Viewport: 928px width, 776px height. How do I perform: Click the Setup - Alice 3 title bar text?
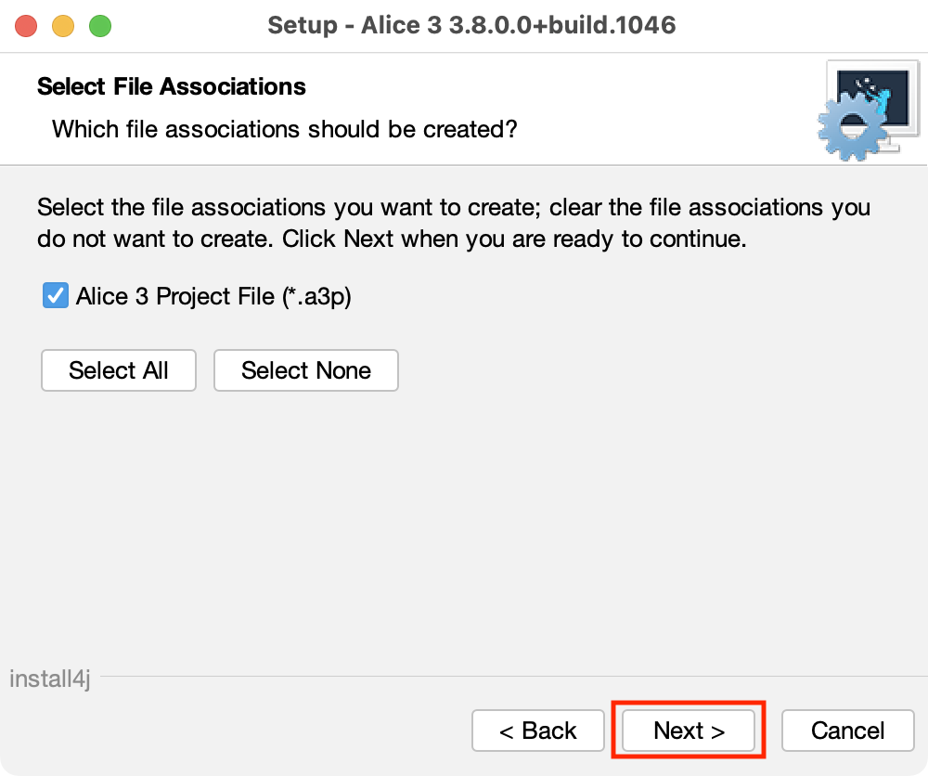[471, 25]
